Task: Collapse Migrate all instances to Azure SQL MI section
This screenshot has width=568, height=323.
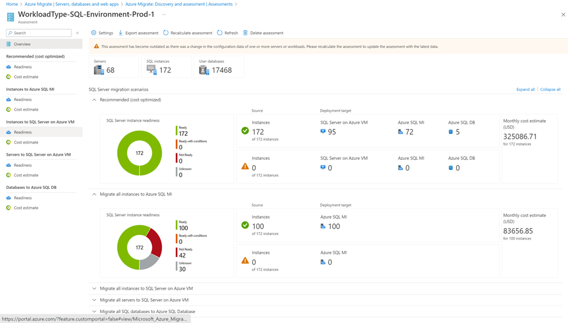Action: pos(94,194)
